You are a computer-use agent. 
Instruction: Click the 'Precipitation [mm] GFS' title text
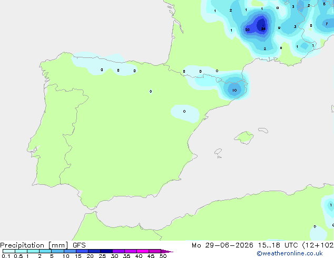tap(43, 245)
